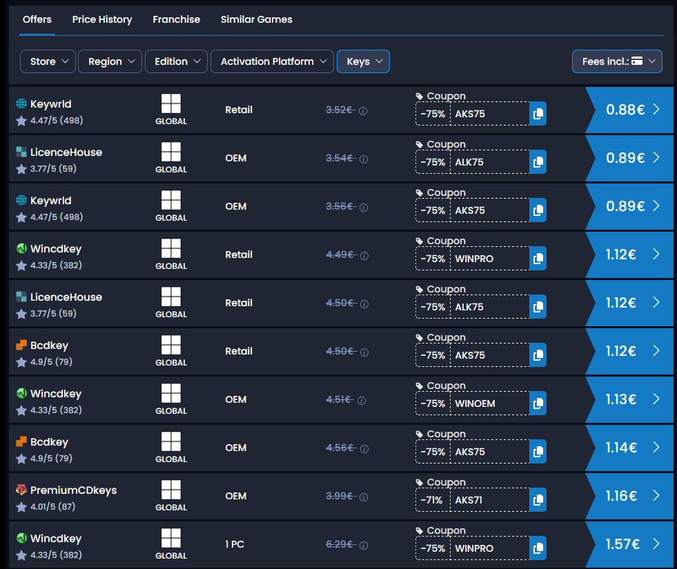The width and height of the screenshot is (677, 569).
Task: Switch to the Offers tab
Action: pyautogui.click(x=37, y=19)
